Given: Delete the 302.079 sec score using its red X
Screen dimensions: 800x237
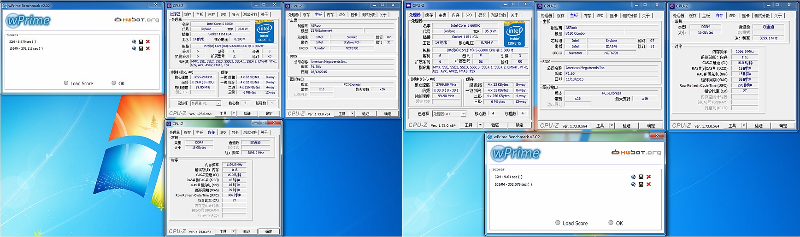Looking at the screenshot, I should [x=648, y=184].
